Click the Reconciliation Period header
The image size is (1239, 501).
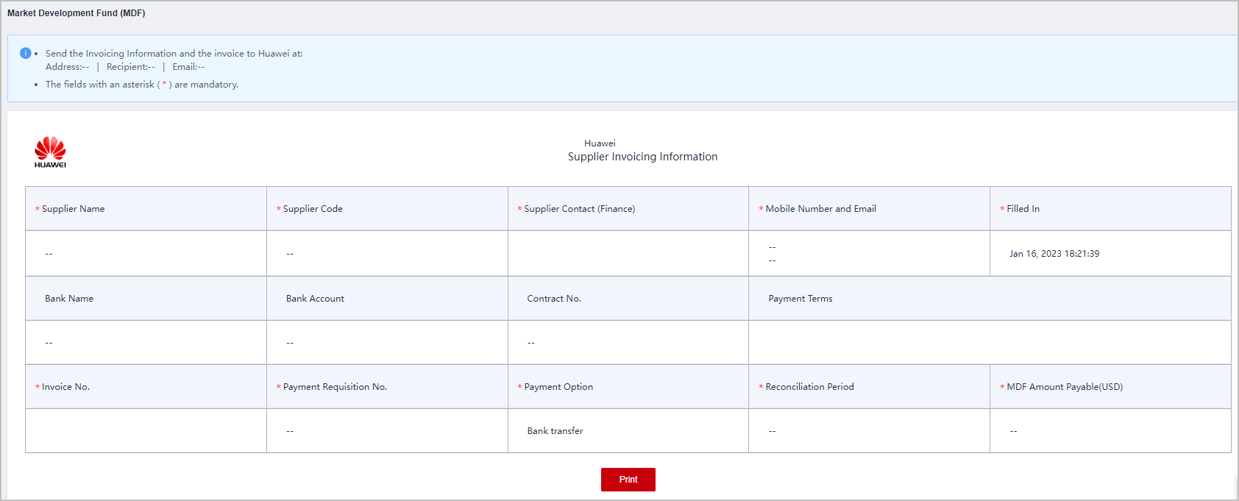[x=809, y=387]
